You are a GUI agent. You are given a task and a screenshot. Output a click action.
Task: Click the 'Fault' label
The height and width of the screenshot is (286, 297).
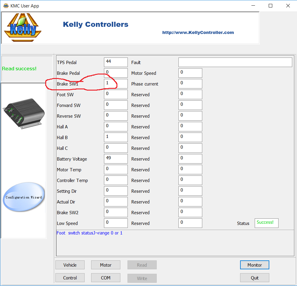point(136,63)
